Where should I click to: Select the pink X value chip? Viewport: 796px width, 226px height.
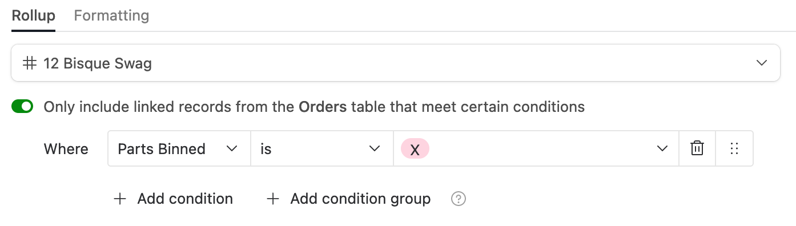click(x=415, y=149)
